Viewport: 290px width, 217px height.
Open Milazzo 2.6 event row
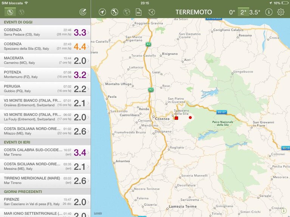point(45,131)
